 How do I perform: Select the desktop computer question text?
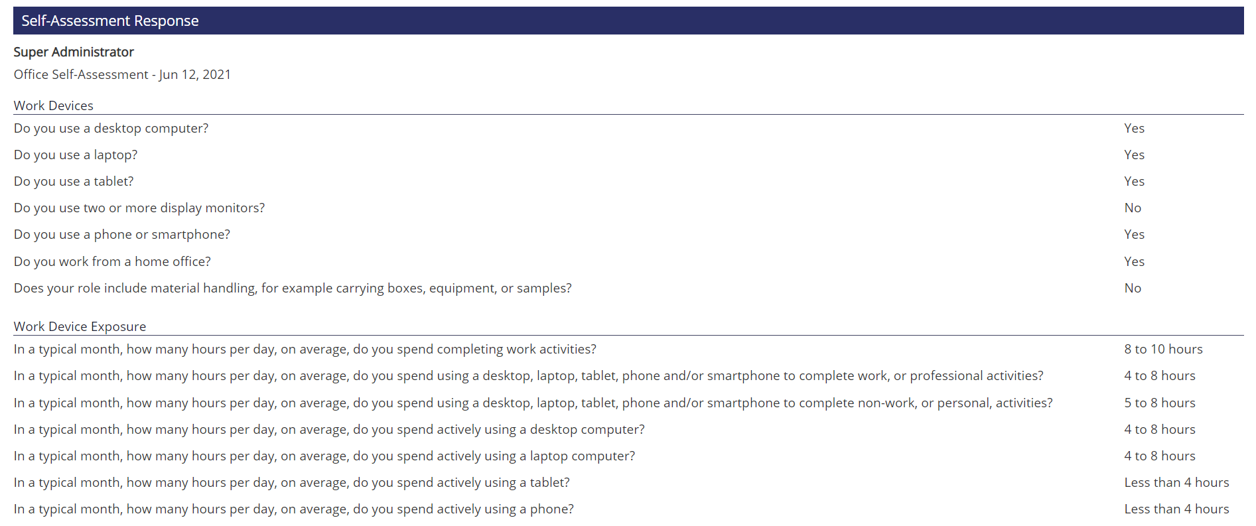tap(111, 128)
